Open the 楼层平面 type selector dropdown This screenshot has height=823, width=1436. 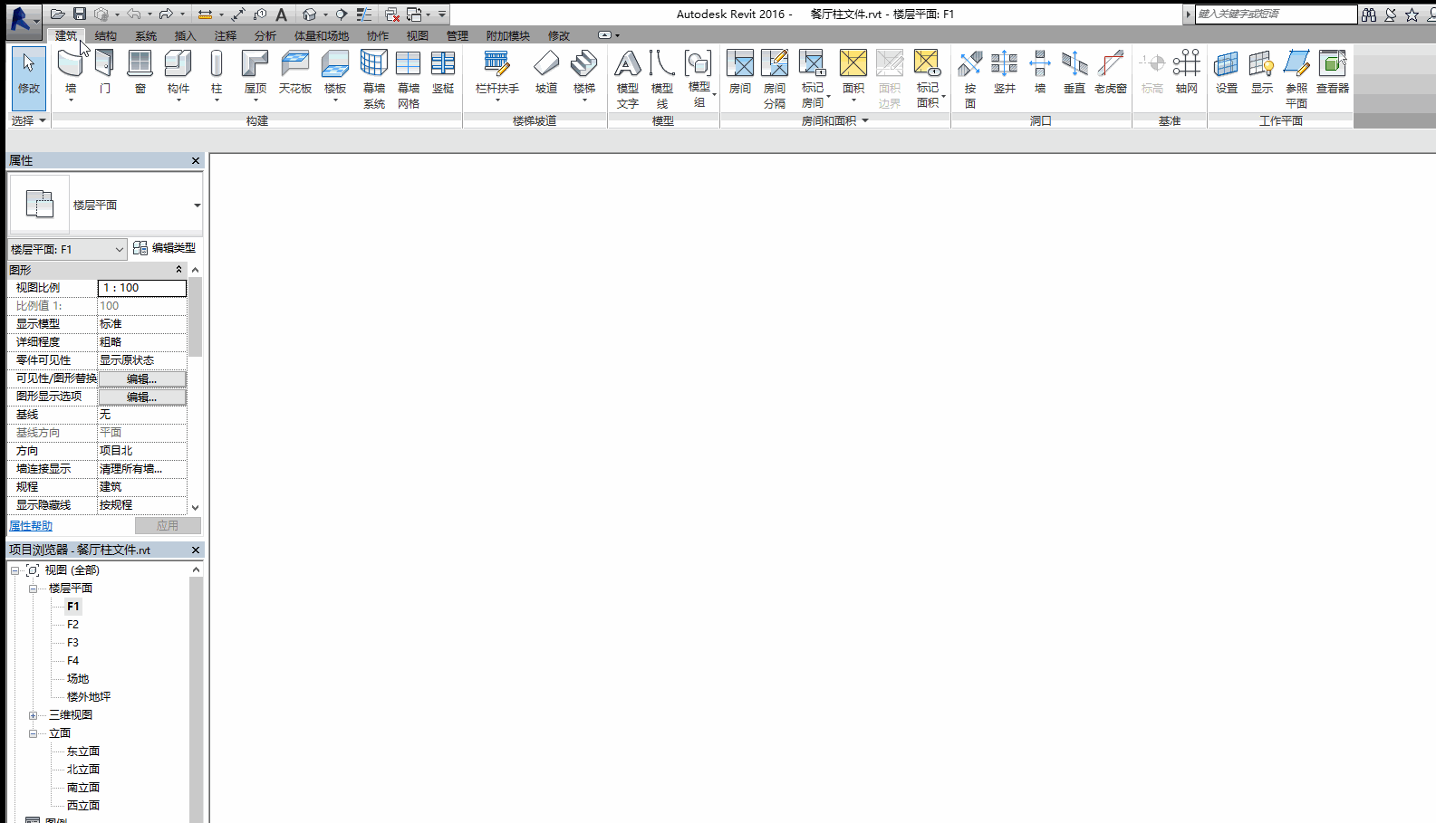click(x=197, y=206)
